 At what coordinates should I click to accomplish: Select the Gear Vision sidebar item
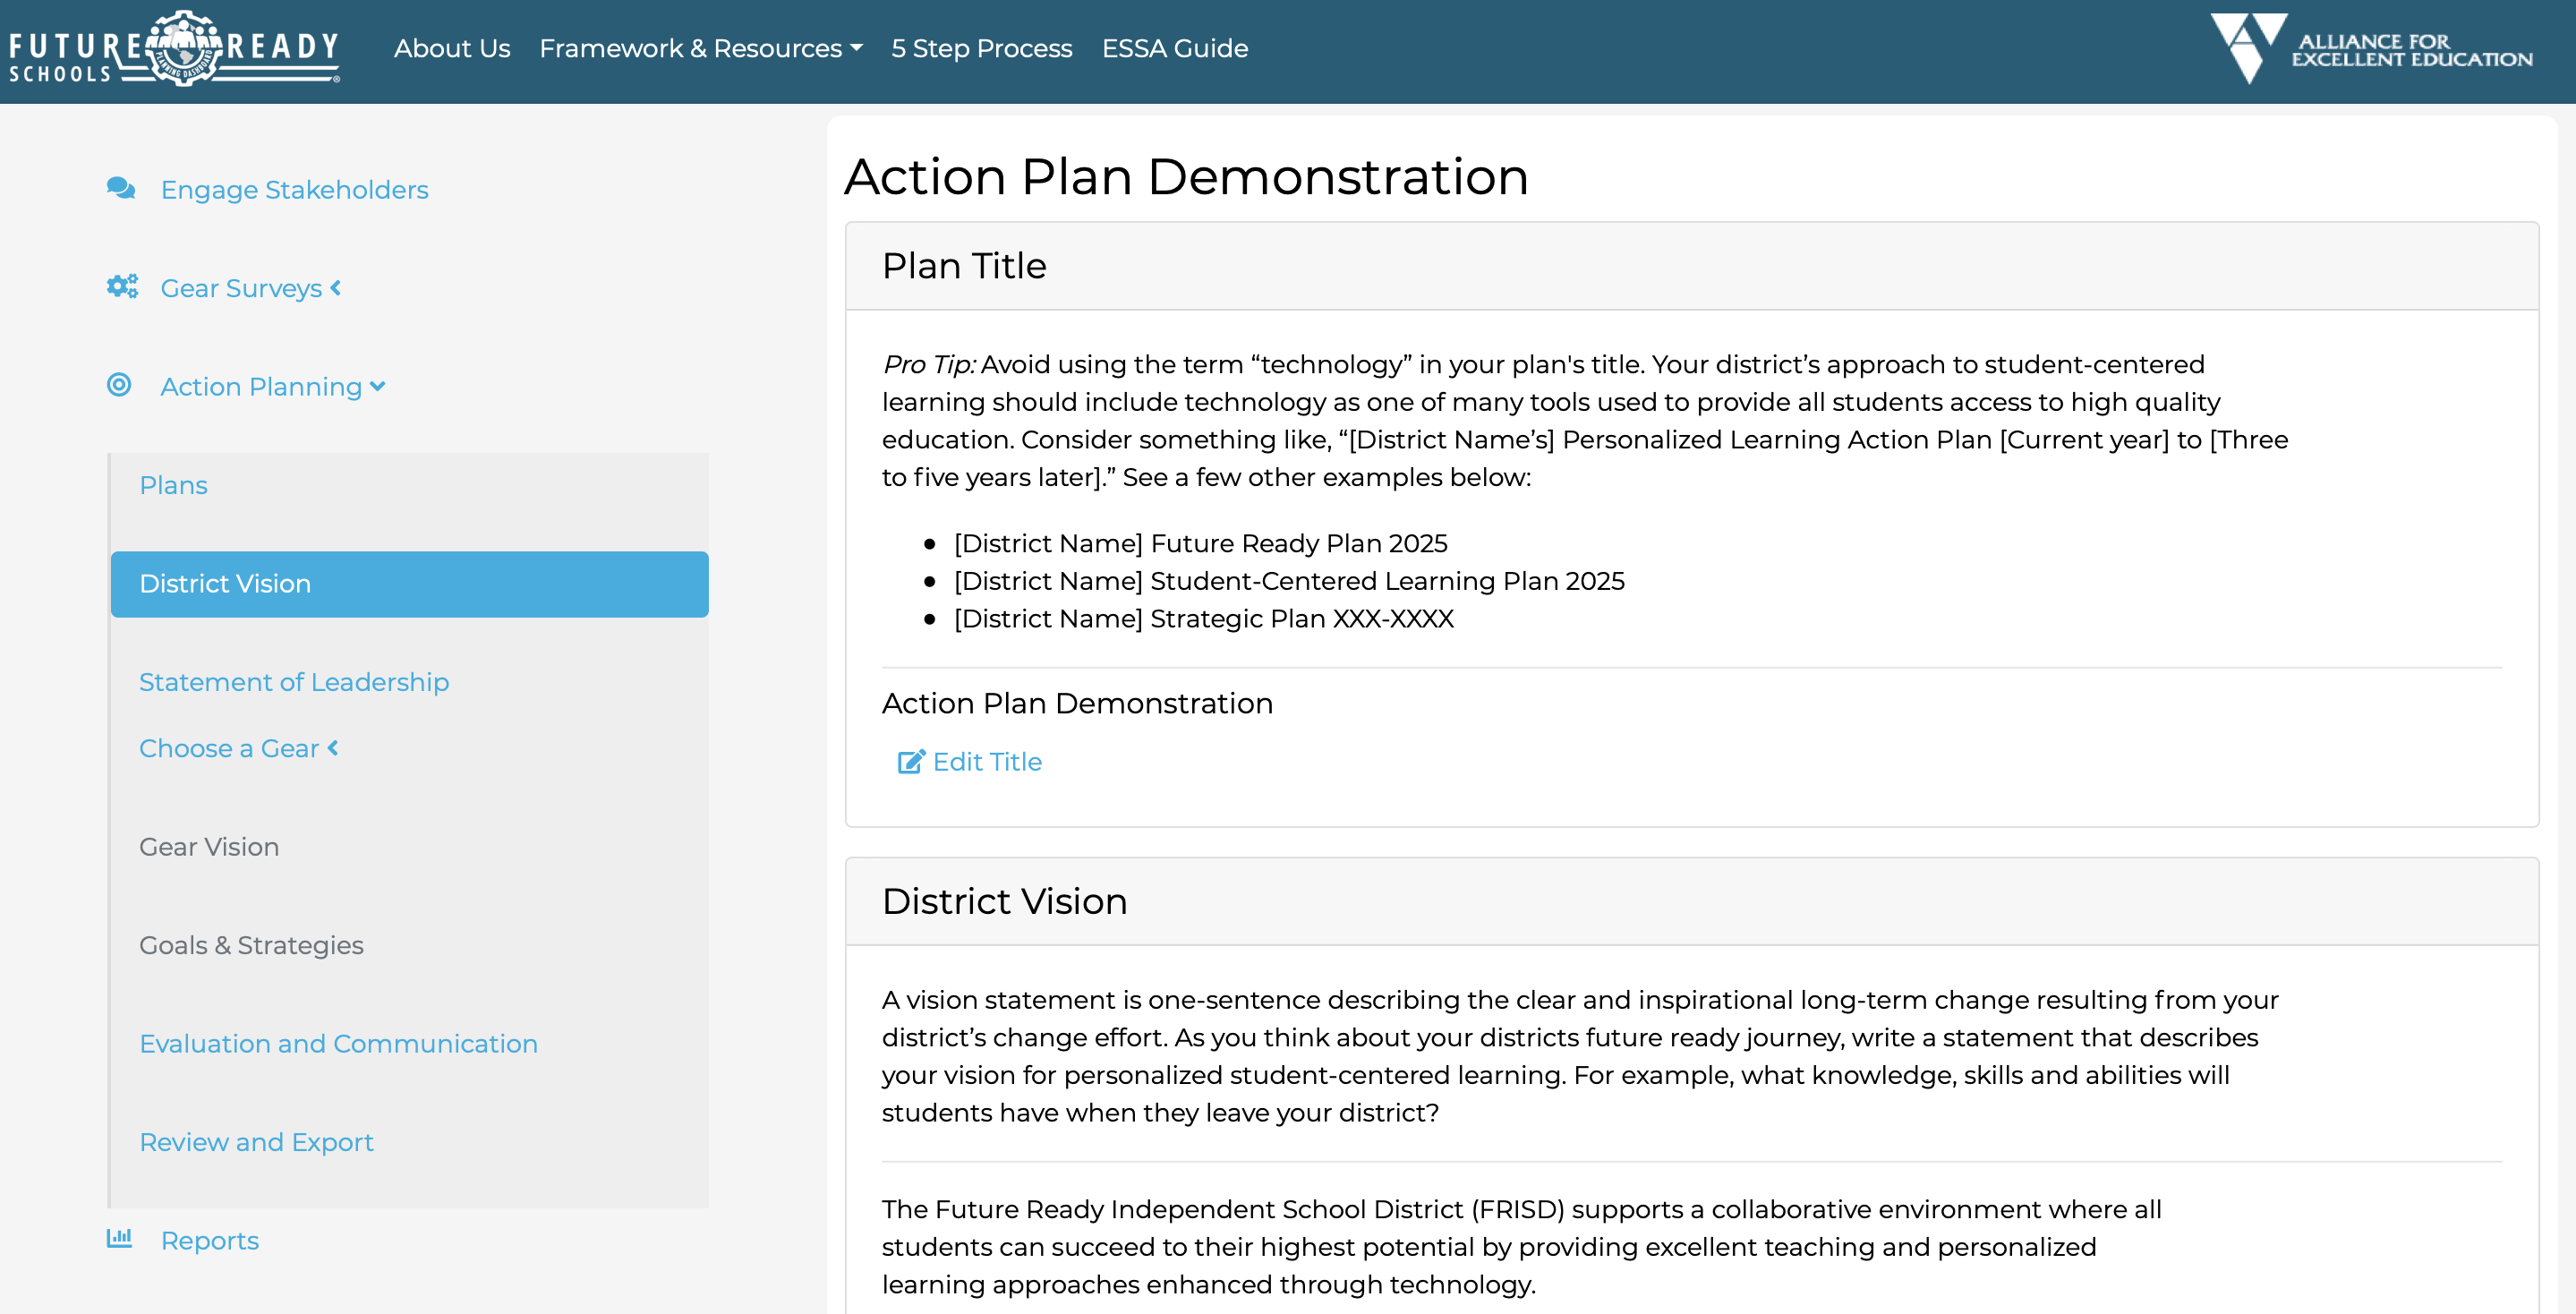[x=209, y=847]
